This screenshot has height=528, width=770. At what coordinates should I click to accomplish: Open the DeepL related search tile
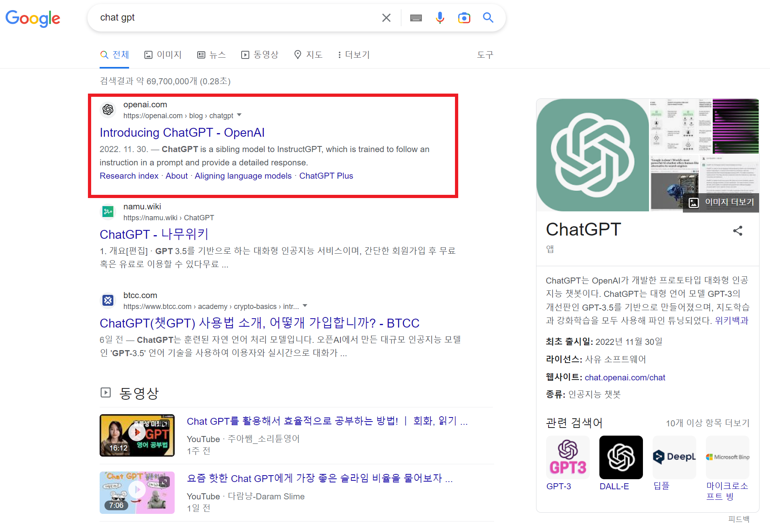click(x=674, y=463)
